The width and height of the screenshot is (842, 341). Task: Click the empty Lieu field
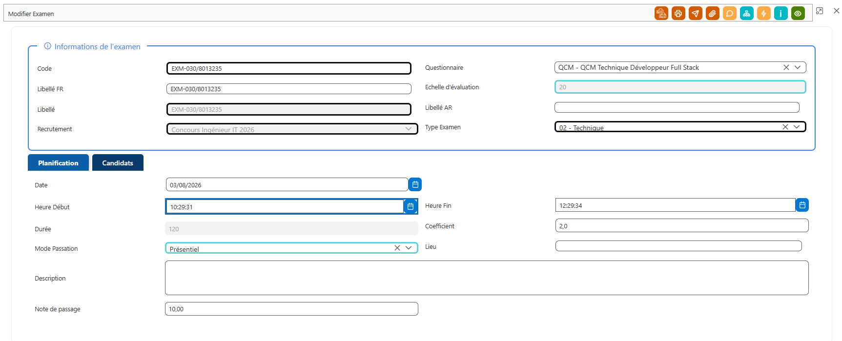click(678, 246)
